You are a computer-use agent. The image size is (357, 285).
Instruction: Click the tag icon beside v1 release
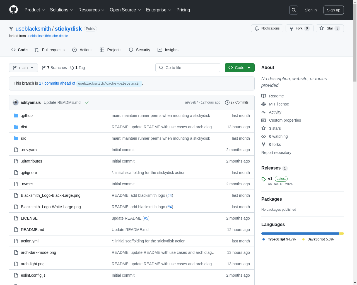tap(264, 179)
